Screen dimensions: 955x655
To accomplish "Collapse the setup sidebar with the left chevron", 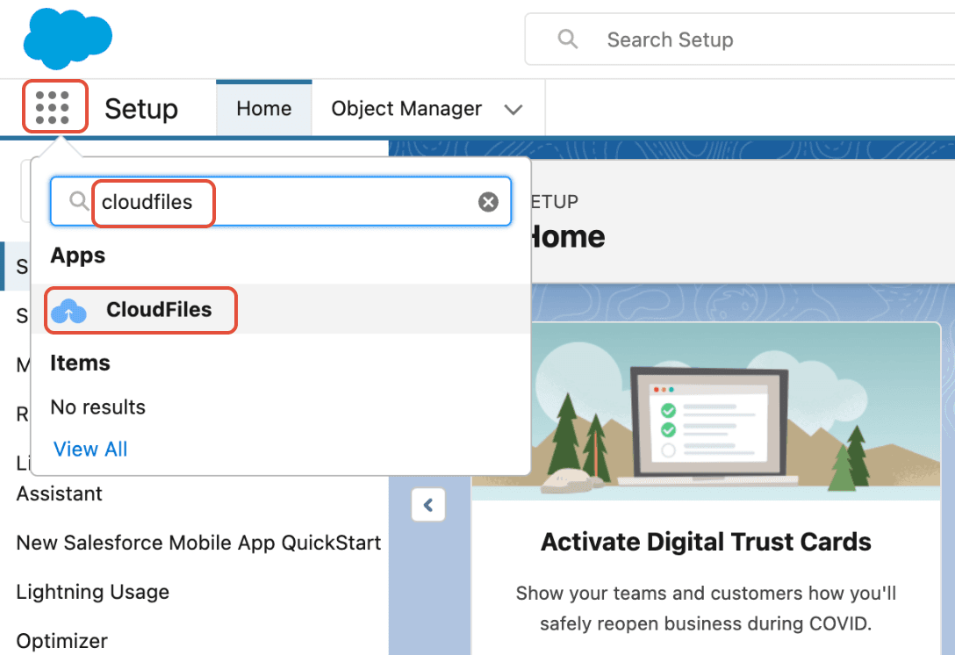I will pyautogui.click(x=428, y=505).
